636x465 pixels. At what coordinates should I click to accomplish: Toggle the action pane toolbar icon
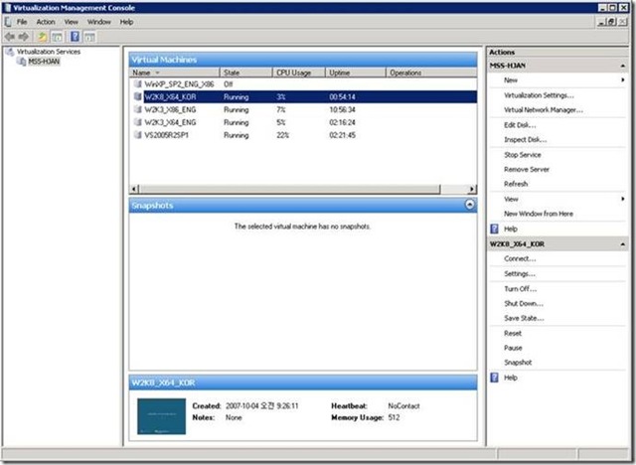click(89, 37)
